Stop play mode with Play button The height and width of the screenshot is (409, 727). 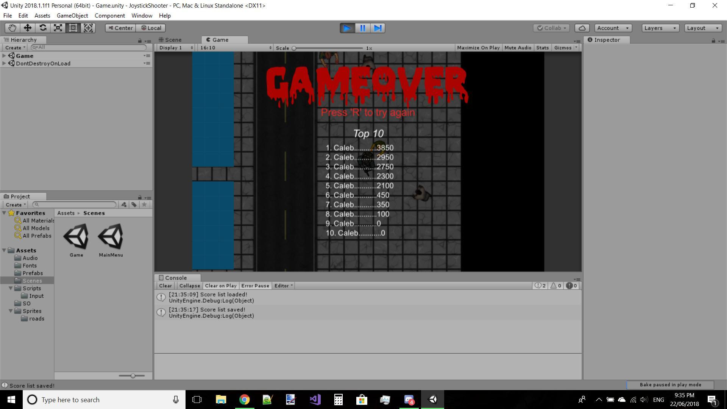click(347, 28)
